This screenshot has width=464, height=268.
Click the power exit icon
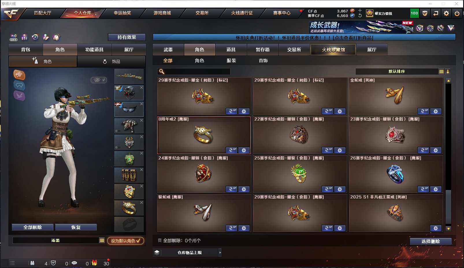click(x=457, y=13)
